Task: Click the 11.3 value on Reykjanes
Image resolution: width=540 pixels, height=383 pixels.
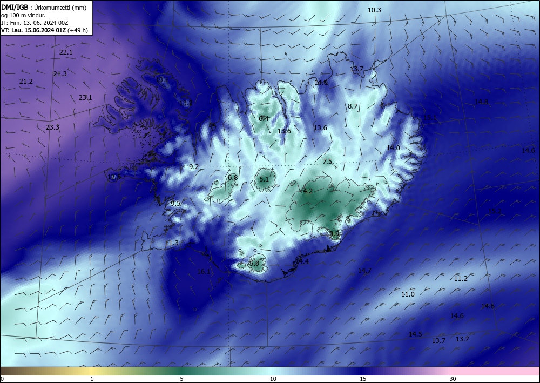Action: [x=172, y=243]
